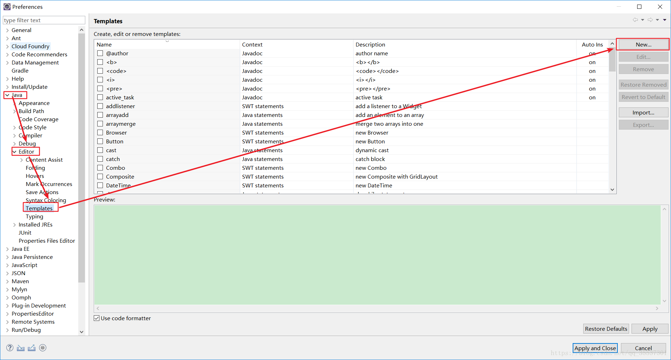
Task: Expand the General tree node
Action: [7, 30]
